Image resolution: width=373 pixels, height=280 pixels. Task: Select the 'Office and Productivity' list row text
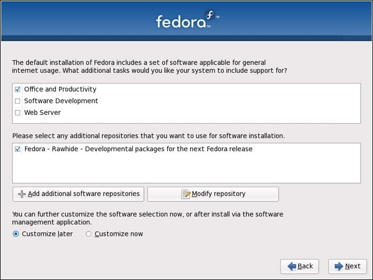(x=60, y=89)
